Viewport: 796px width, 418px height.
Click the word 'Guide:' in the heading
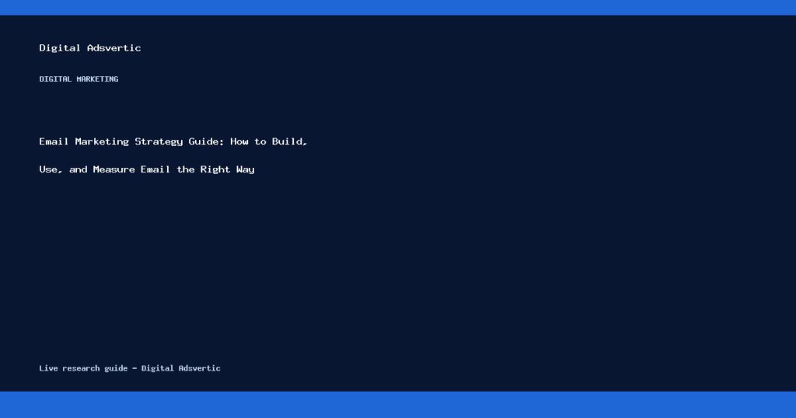tap(206, 141)
